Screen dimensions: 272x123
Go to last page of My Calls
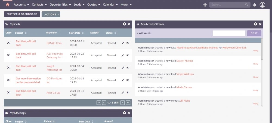click(128, 102)
